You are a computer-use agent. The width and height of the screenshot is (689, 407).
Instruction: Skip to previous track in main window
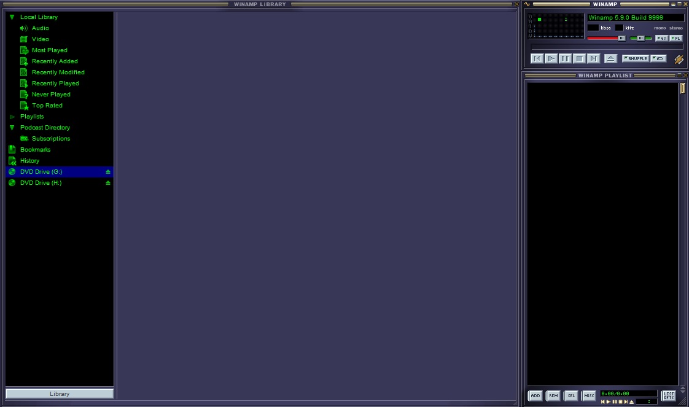(x=537, y=58)
